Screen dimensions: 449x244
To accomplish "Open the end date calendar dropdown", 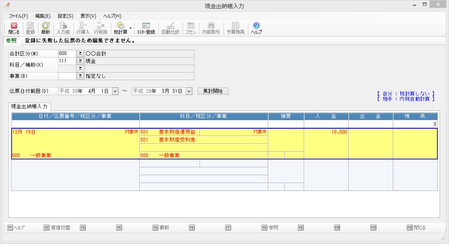I will point(189,91).
